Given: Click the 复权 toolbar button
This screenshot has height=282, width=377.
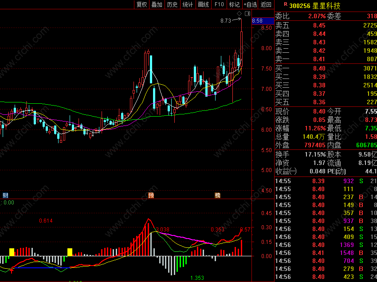Looking at the screenshot, I should click(x=141, y=4).
